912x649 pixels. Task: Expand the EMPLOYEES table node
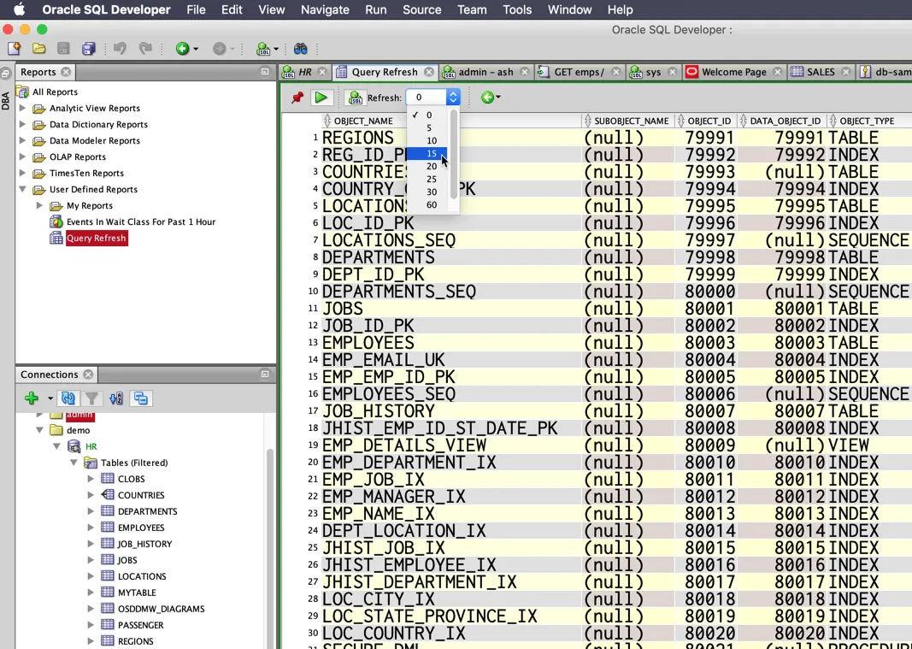click(x=91, y=528)
